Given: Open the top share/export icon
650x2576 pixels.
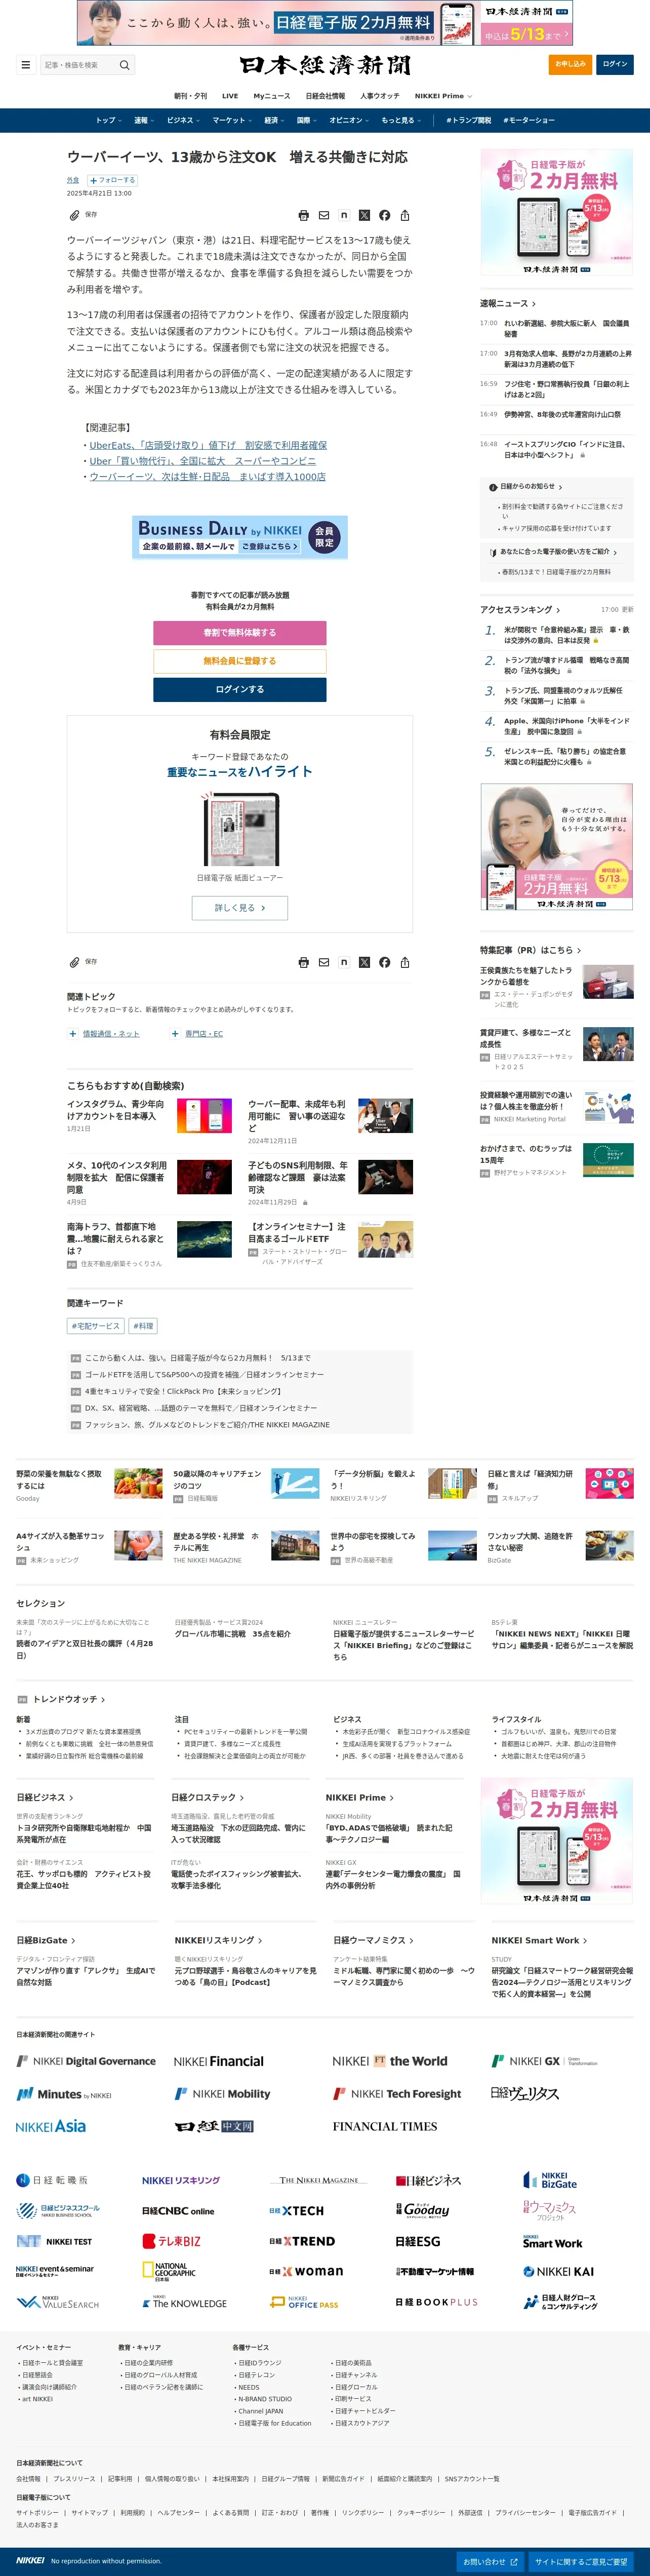Looking at the screenshot, I should tap(405, 215).
